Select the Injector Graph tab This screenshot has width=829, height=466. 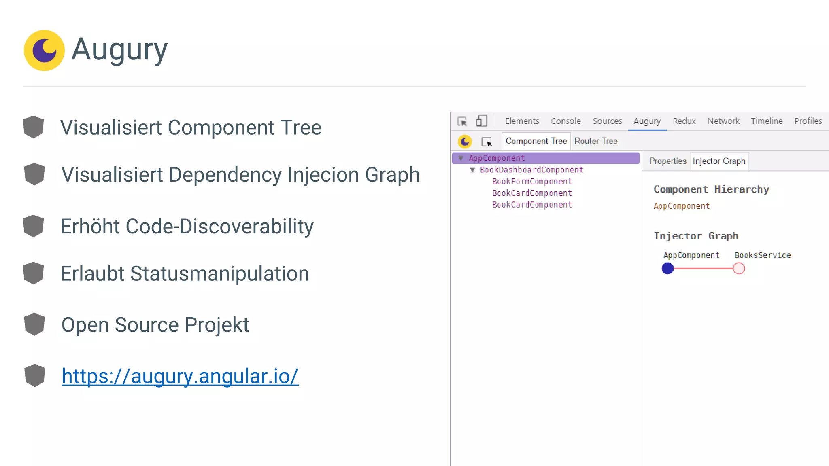click(719, 161)
